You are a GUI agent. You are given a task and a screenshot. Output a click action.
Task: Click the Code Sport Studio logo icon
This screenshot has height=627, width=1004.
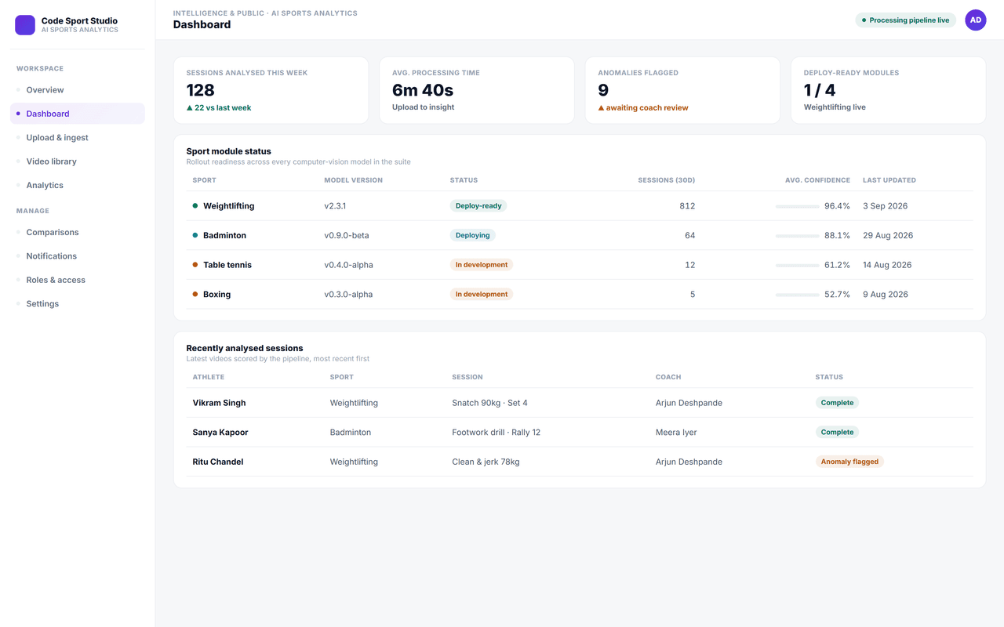(x=25, y=25)
